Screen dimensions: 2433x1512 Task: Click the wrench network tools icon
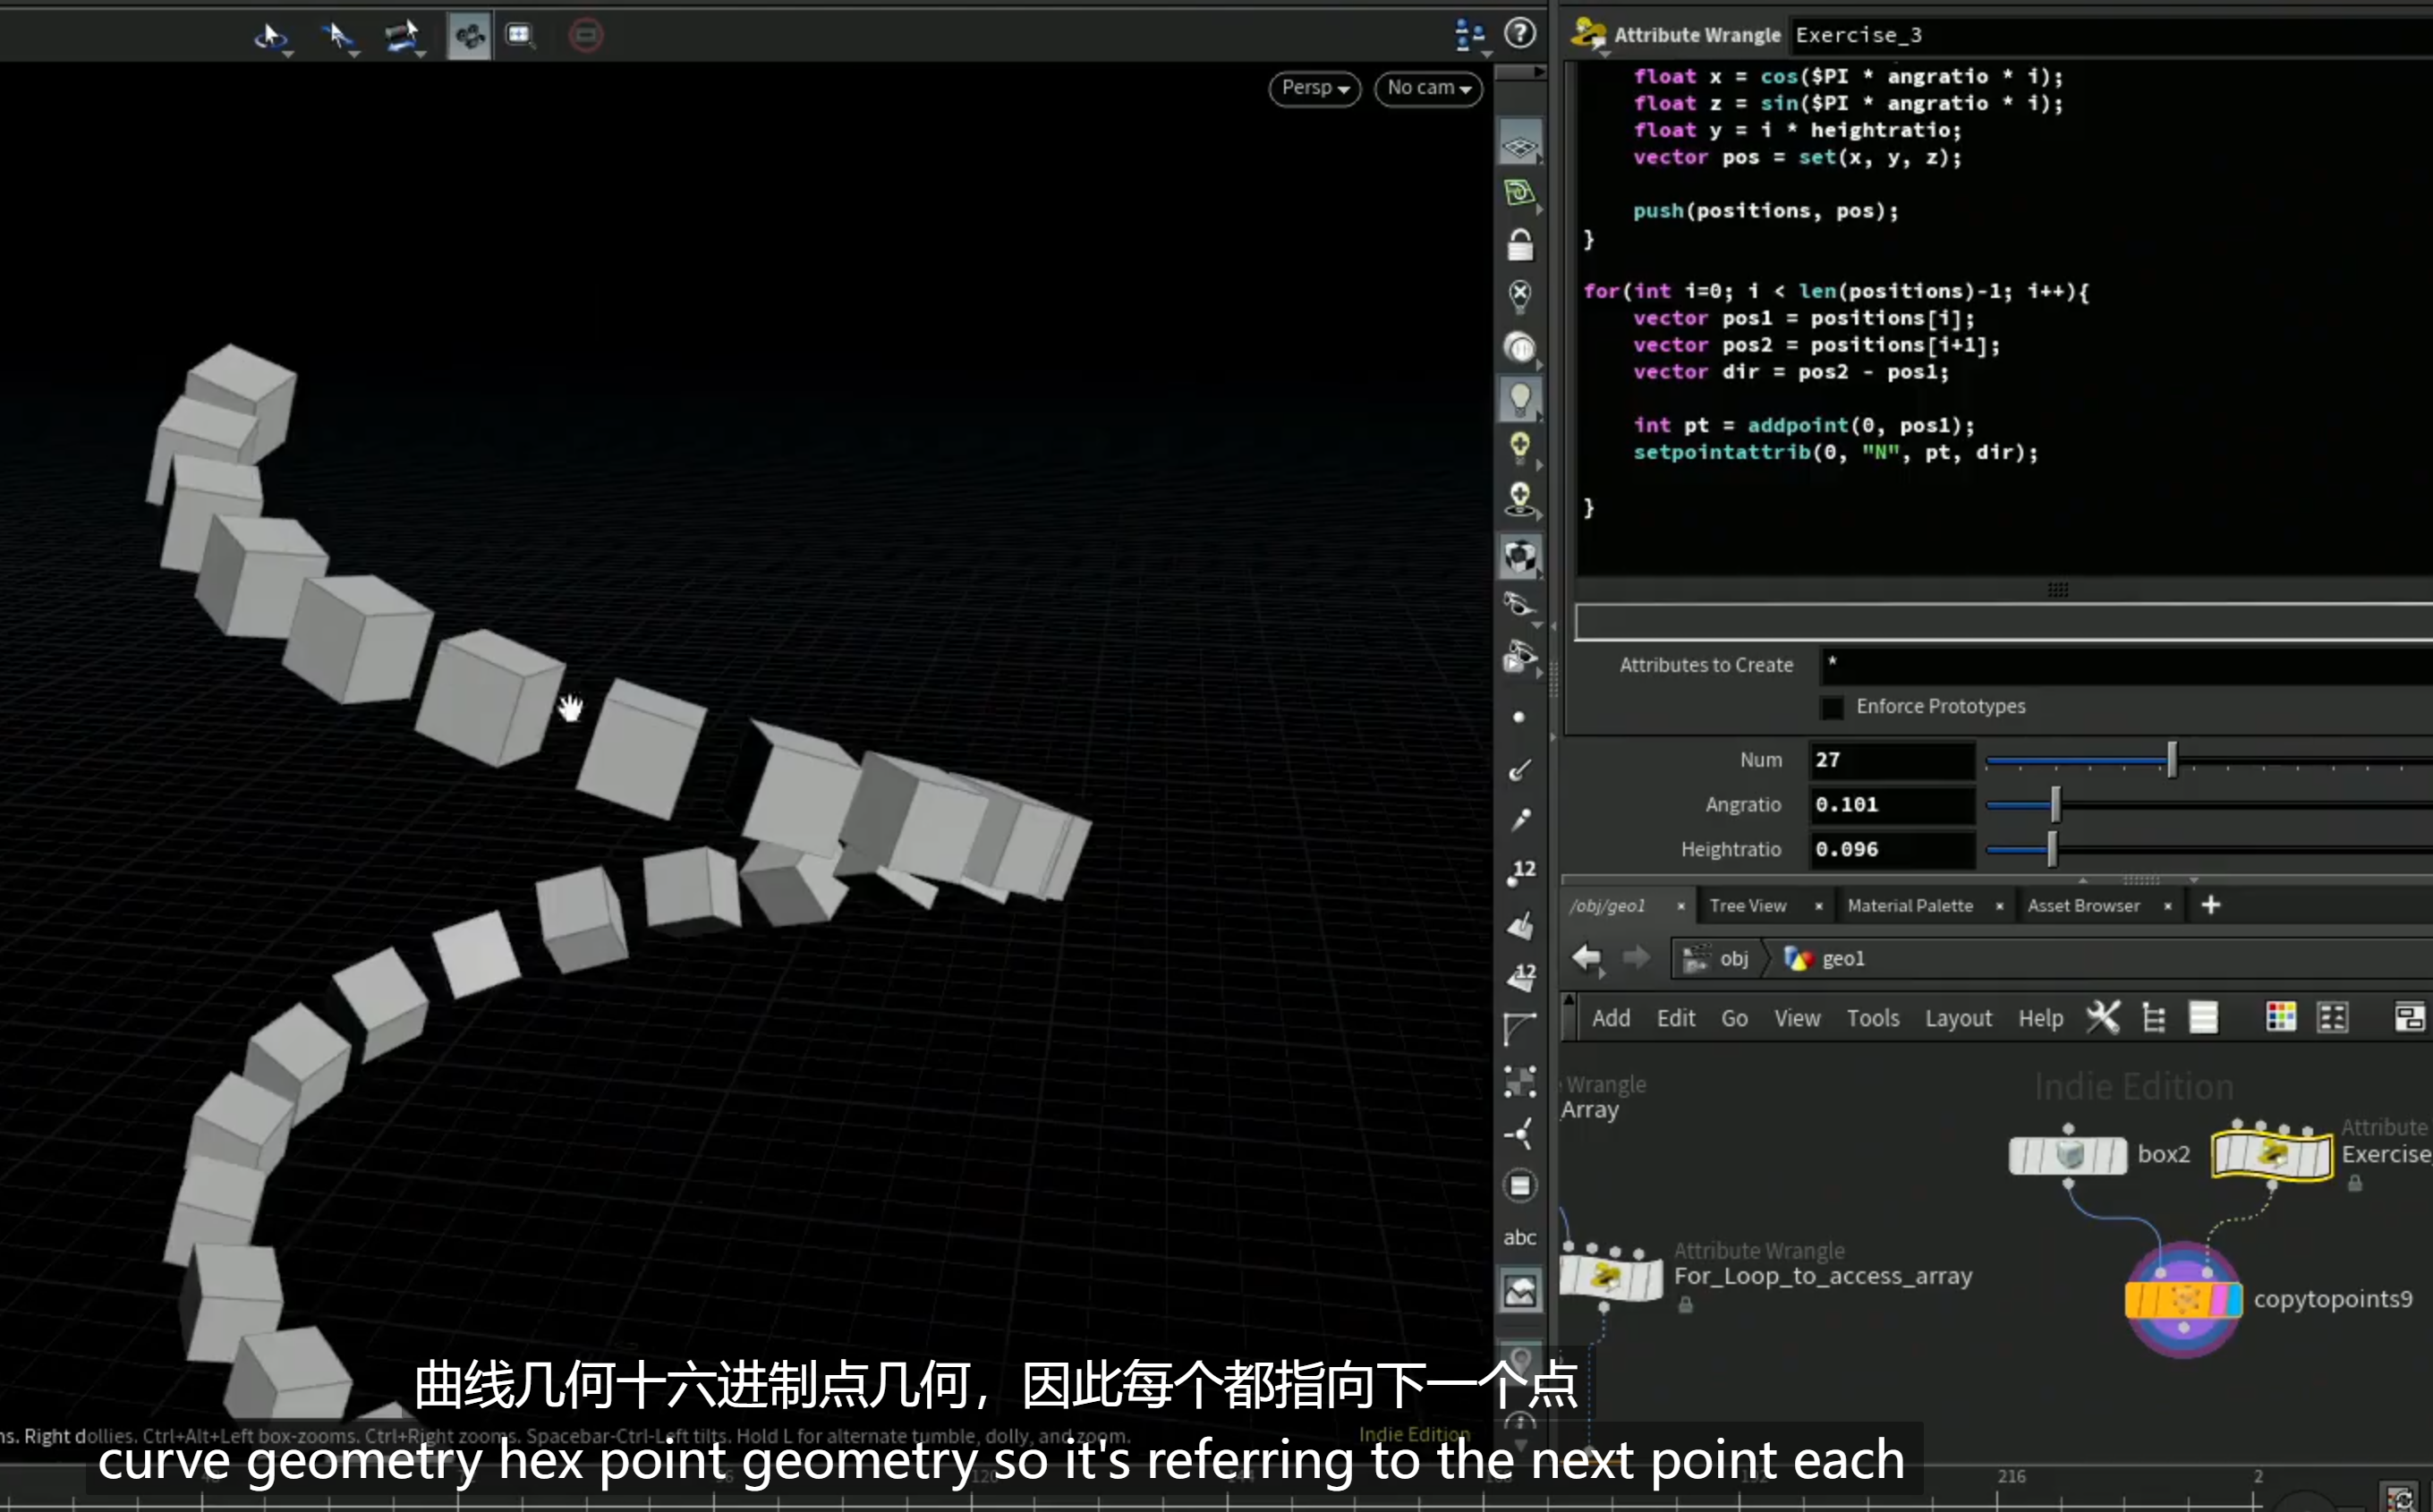point(2102,1018)
